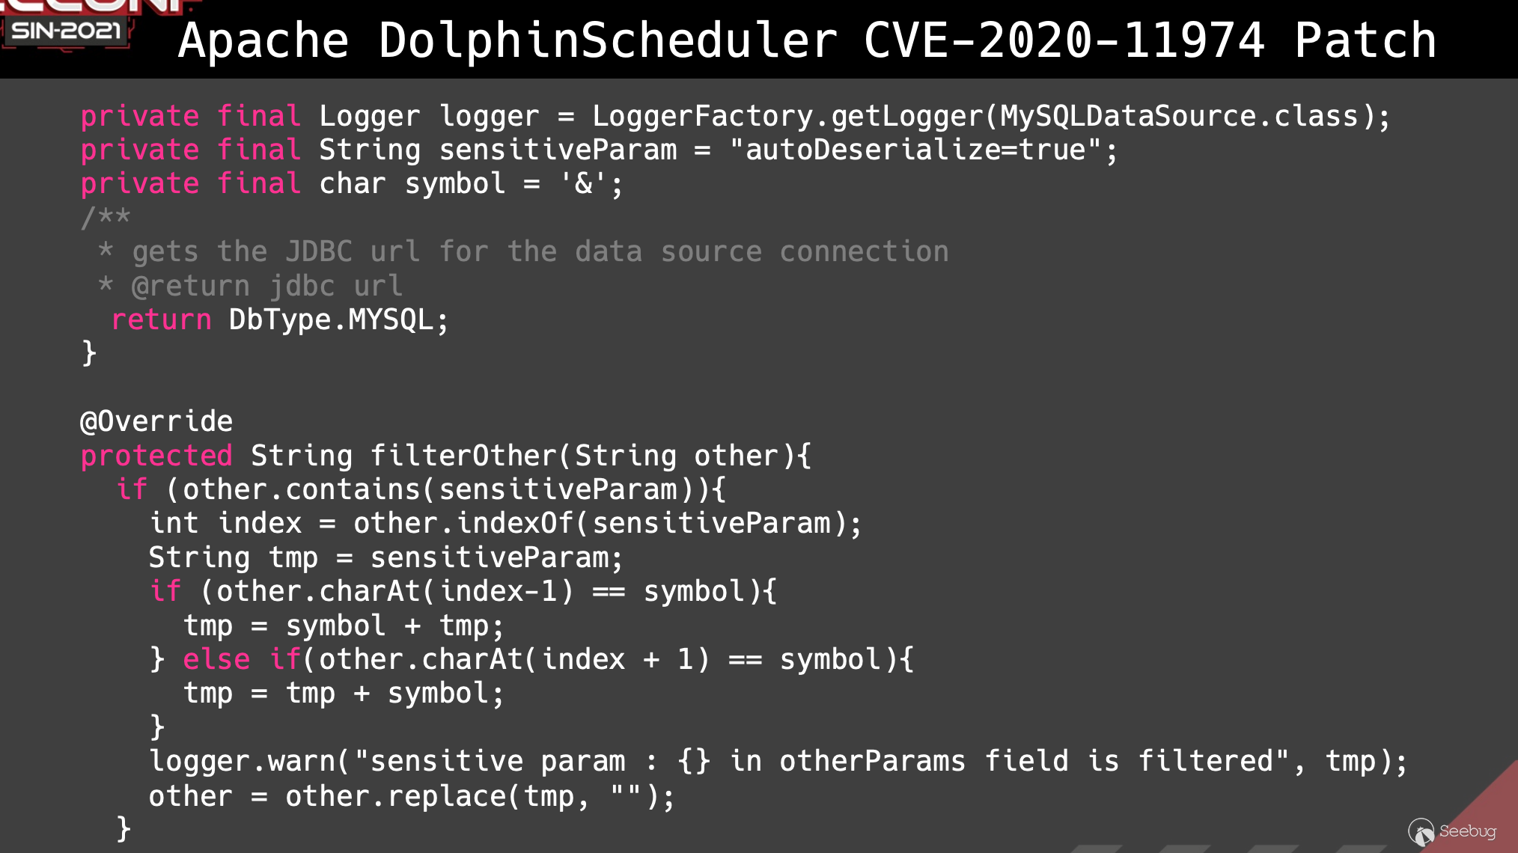Click the char symbol '&' declaration line
This screenshot has height=853, width=1518.
click(352, 184)
